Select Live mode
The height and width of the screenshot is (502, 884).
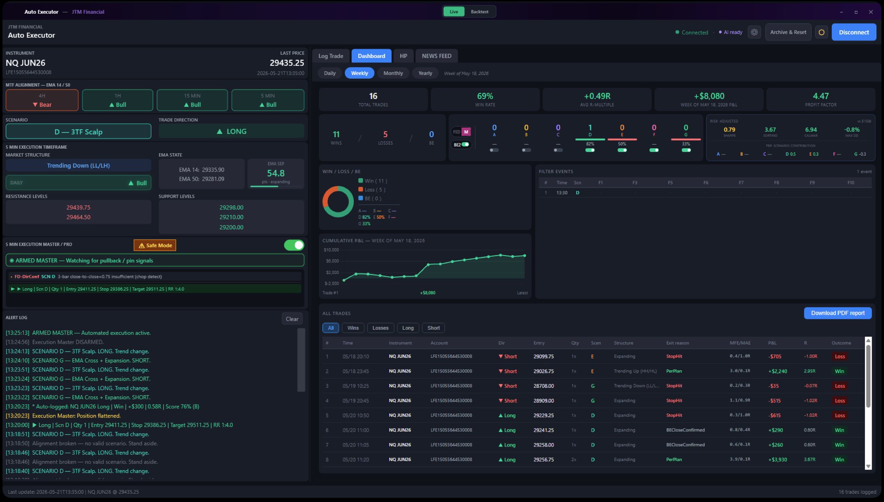(x=454, y=12)
